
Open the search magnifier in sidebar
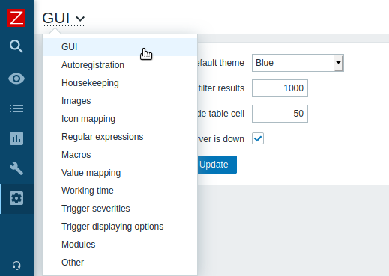16,46
